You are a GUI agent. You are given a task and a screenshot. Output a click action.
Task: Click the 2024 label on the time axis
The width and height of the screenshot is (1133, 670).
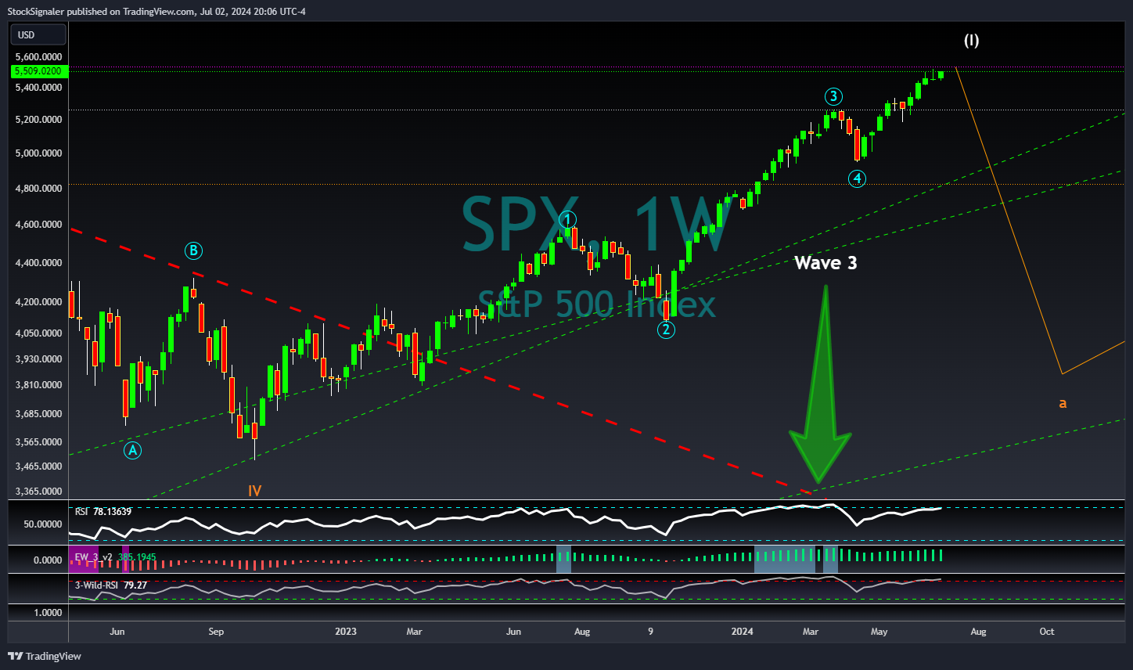[742, 631]
